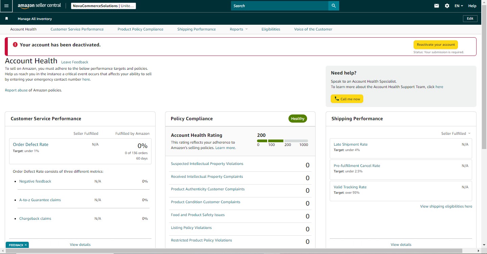Screen dimensions: 487x254
Task: Click the green Healthy status badge
Action: click(x=298, y=119)
